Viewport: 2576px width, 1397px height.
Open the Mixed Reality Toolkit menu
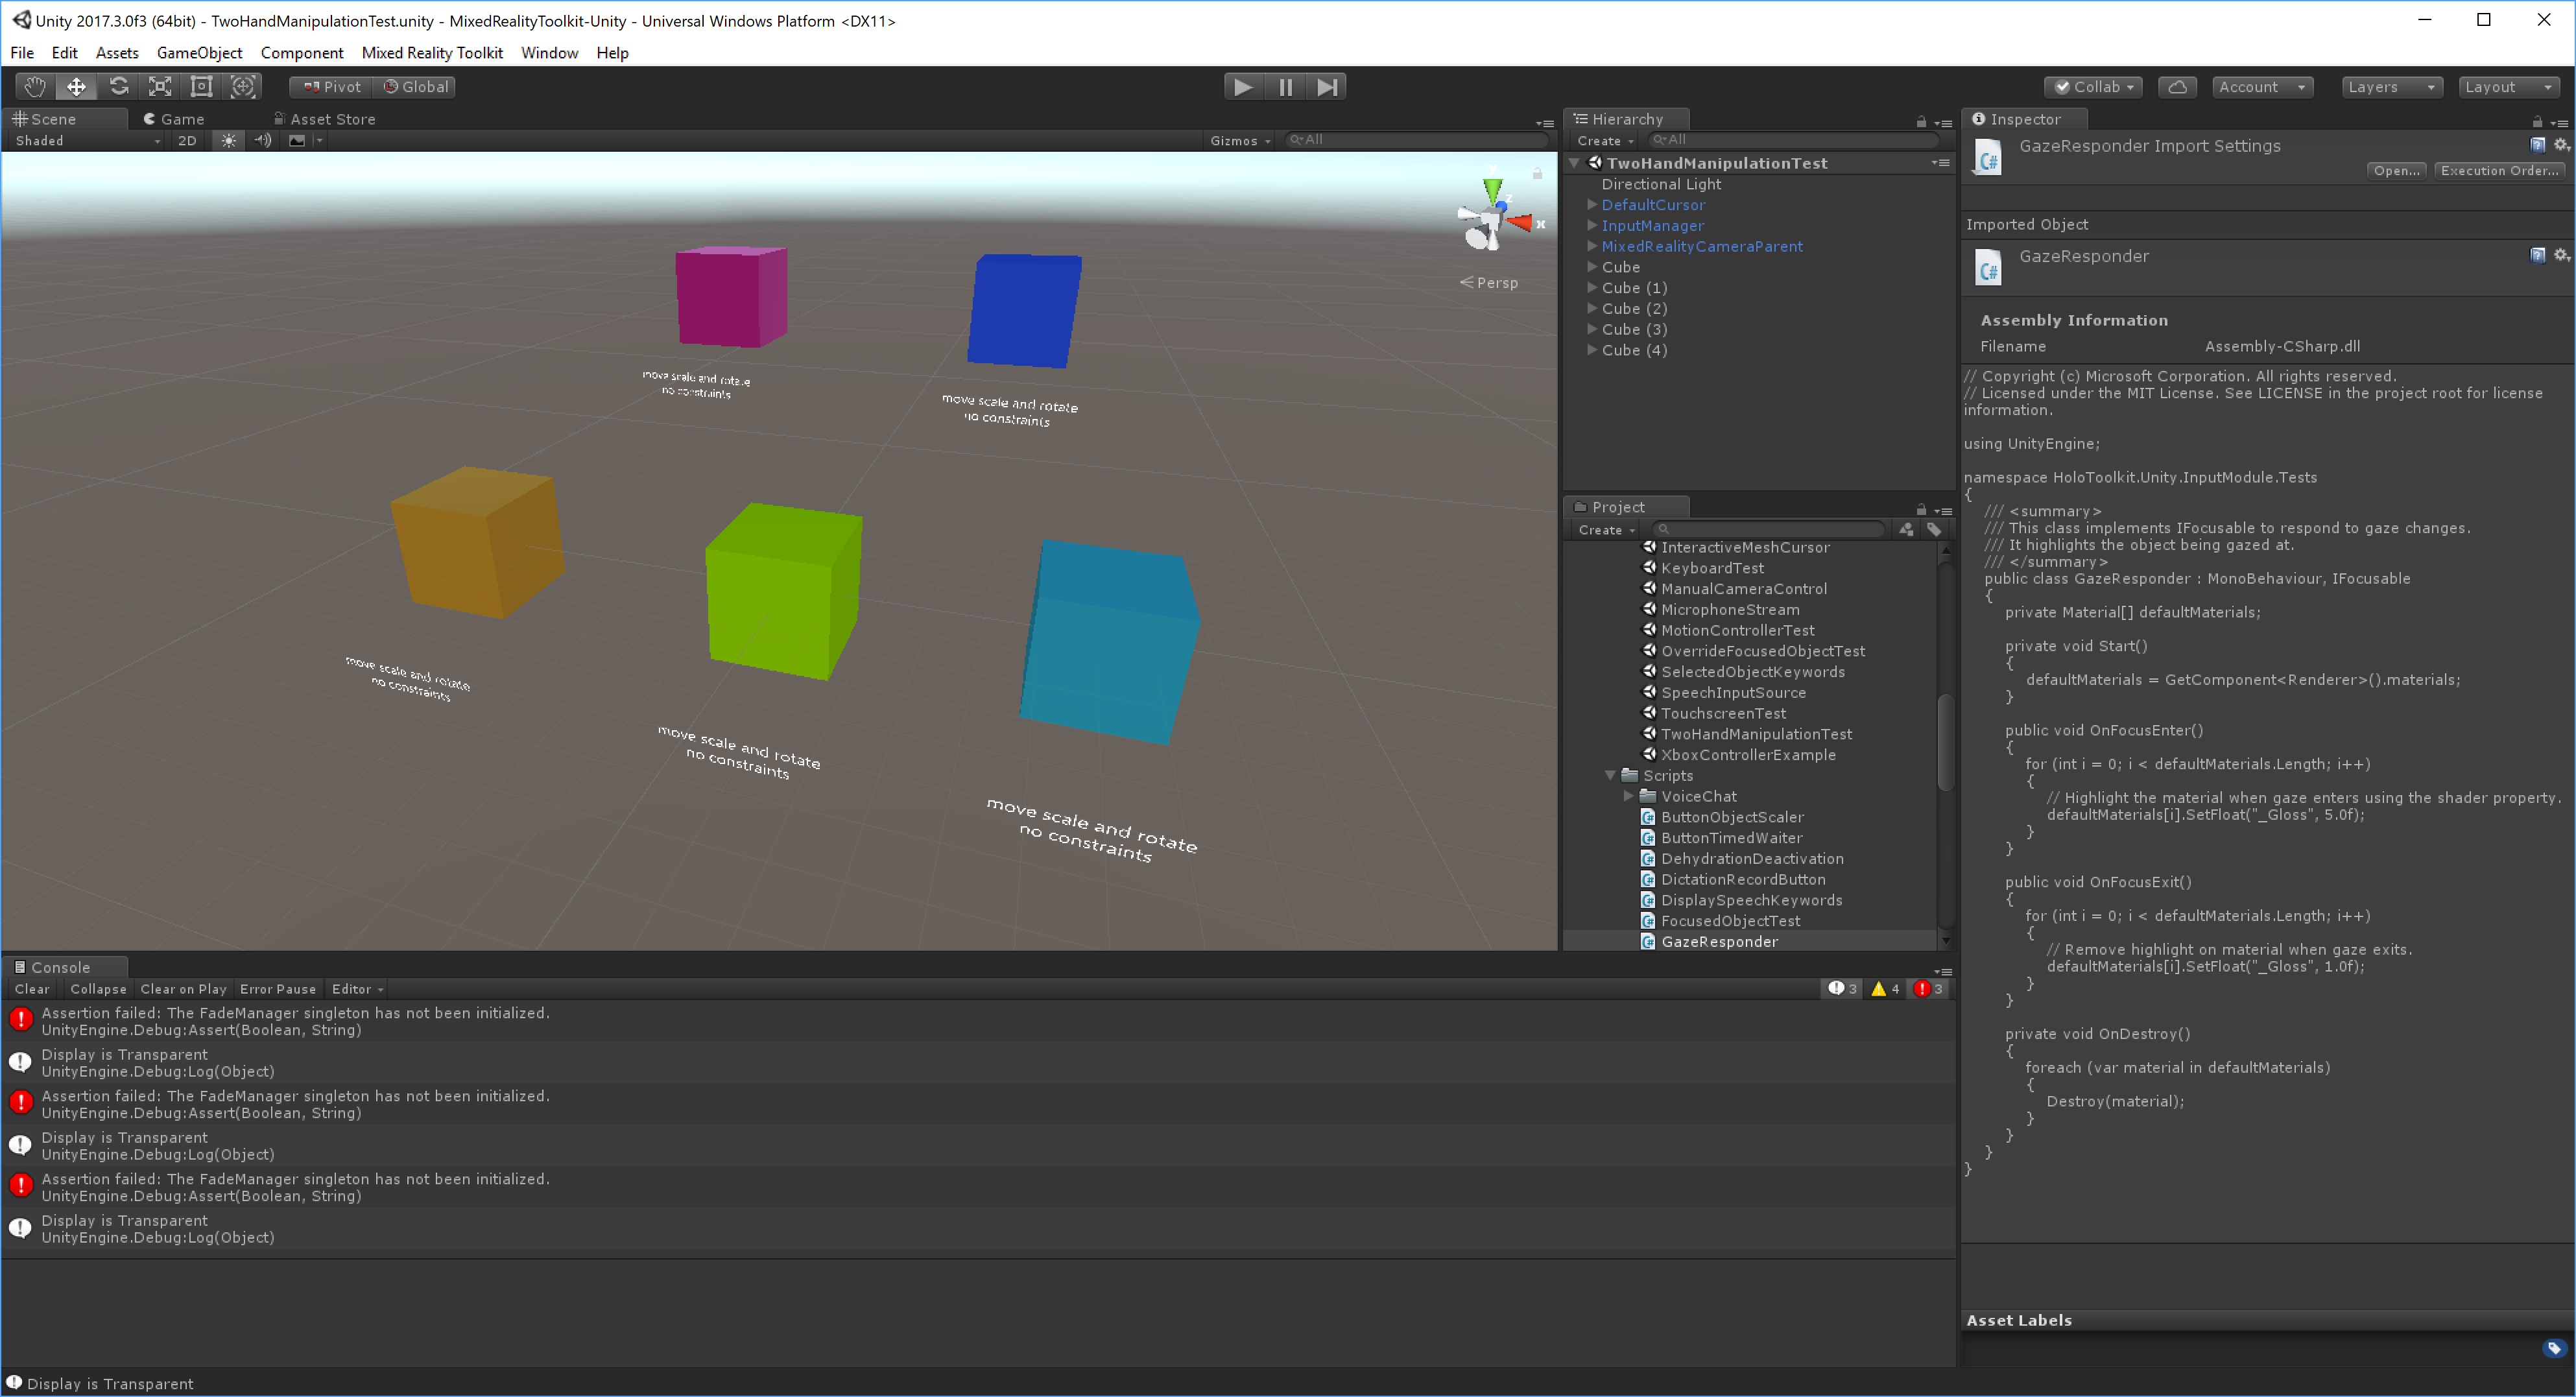pyautogui.click(x=432, y=53)
